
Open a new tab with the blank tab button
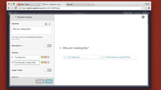[x=92, y=4]
